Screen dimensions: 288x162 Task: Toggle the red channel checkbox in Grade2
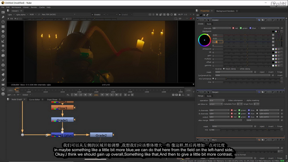[x=233, y=28]
